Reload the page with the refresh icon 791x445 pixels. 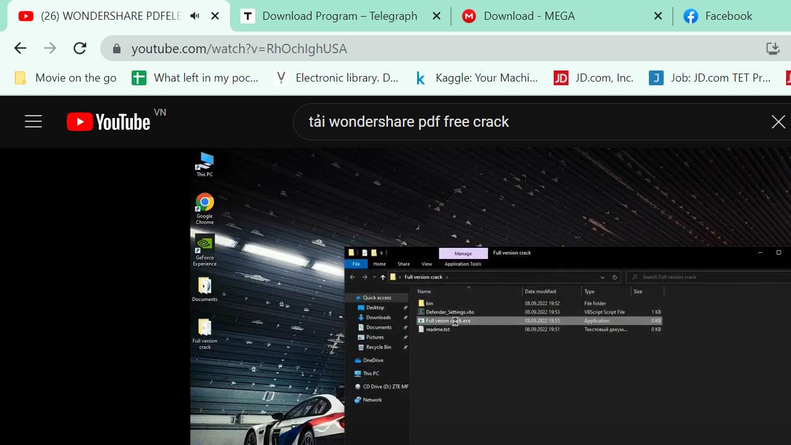pos(80,48)
